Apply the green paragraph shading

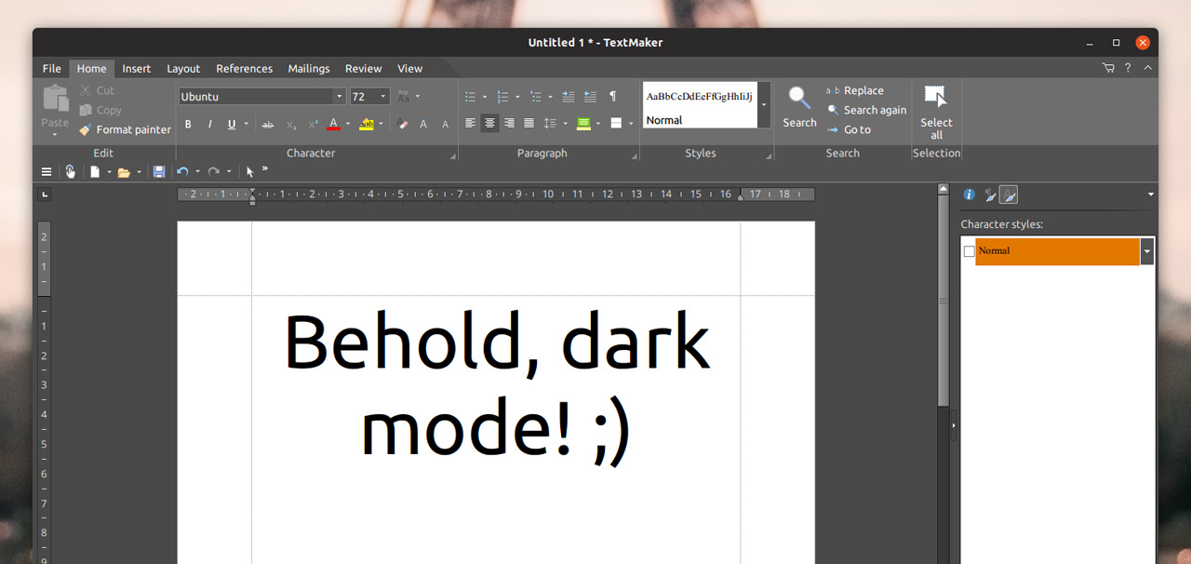click(583, 123)
